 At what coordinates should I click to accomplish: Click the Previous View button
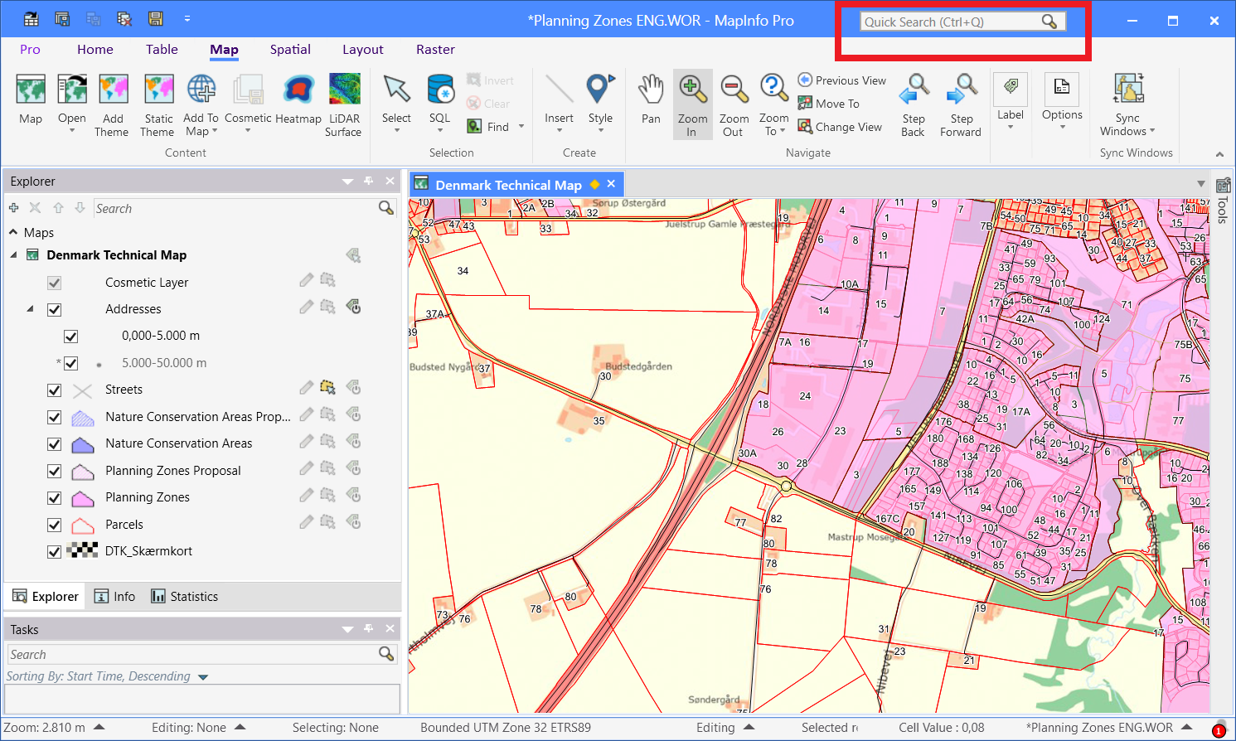click(x=841, y=80)
